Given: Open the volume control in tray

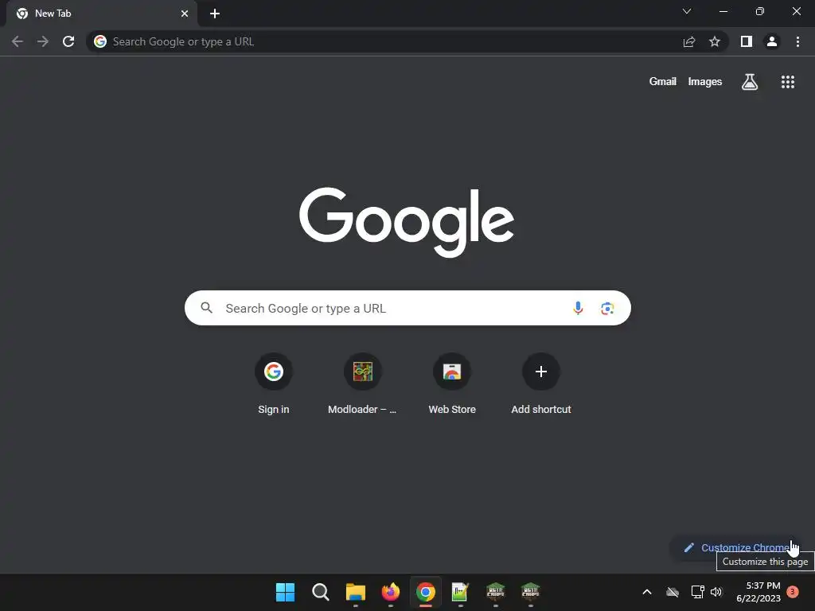Looking at the screenshot, I should coord(717,592).
